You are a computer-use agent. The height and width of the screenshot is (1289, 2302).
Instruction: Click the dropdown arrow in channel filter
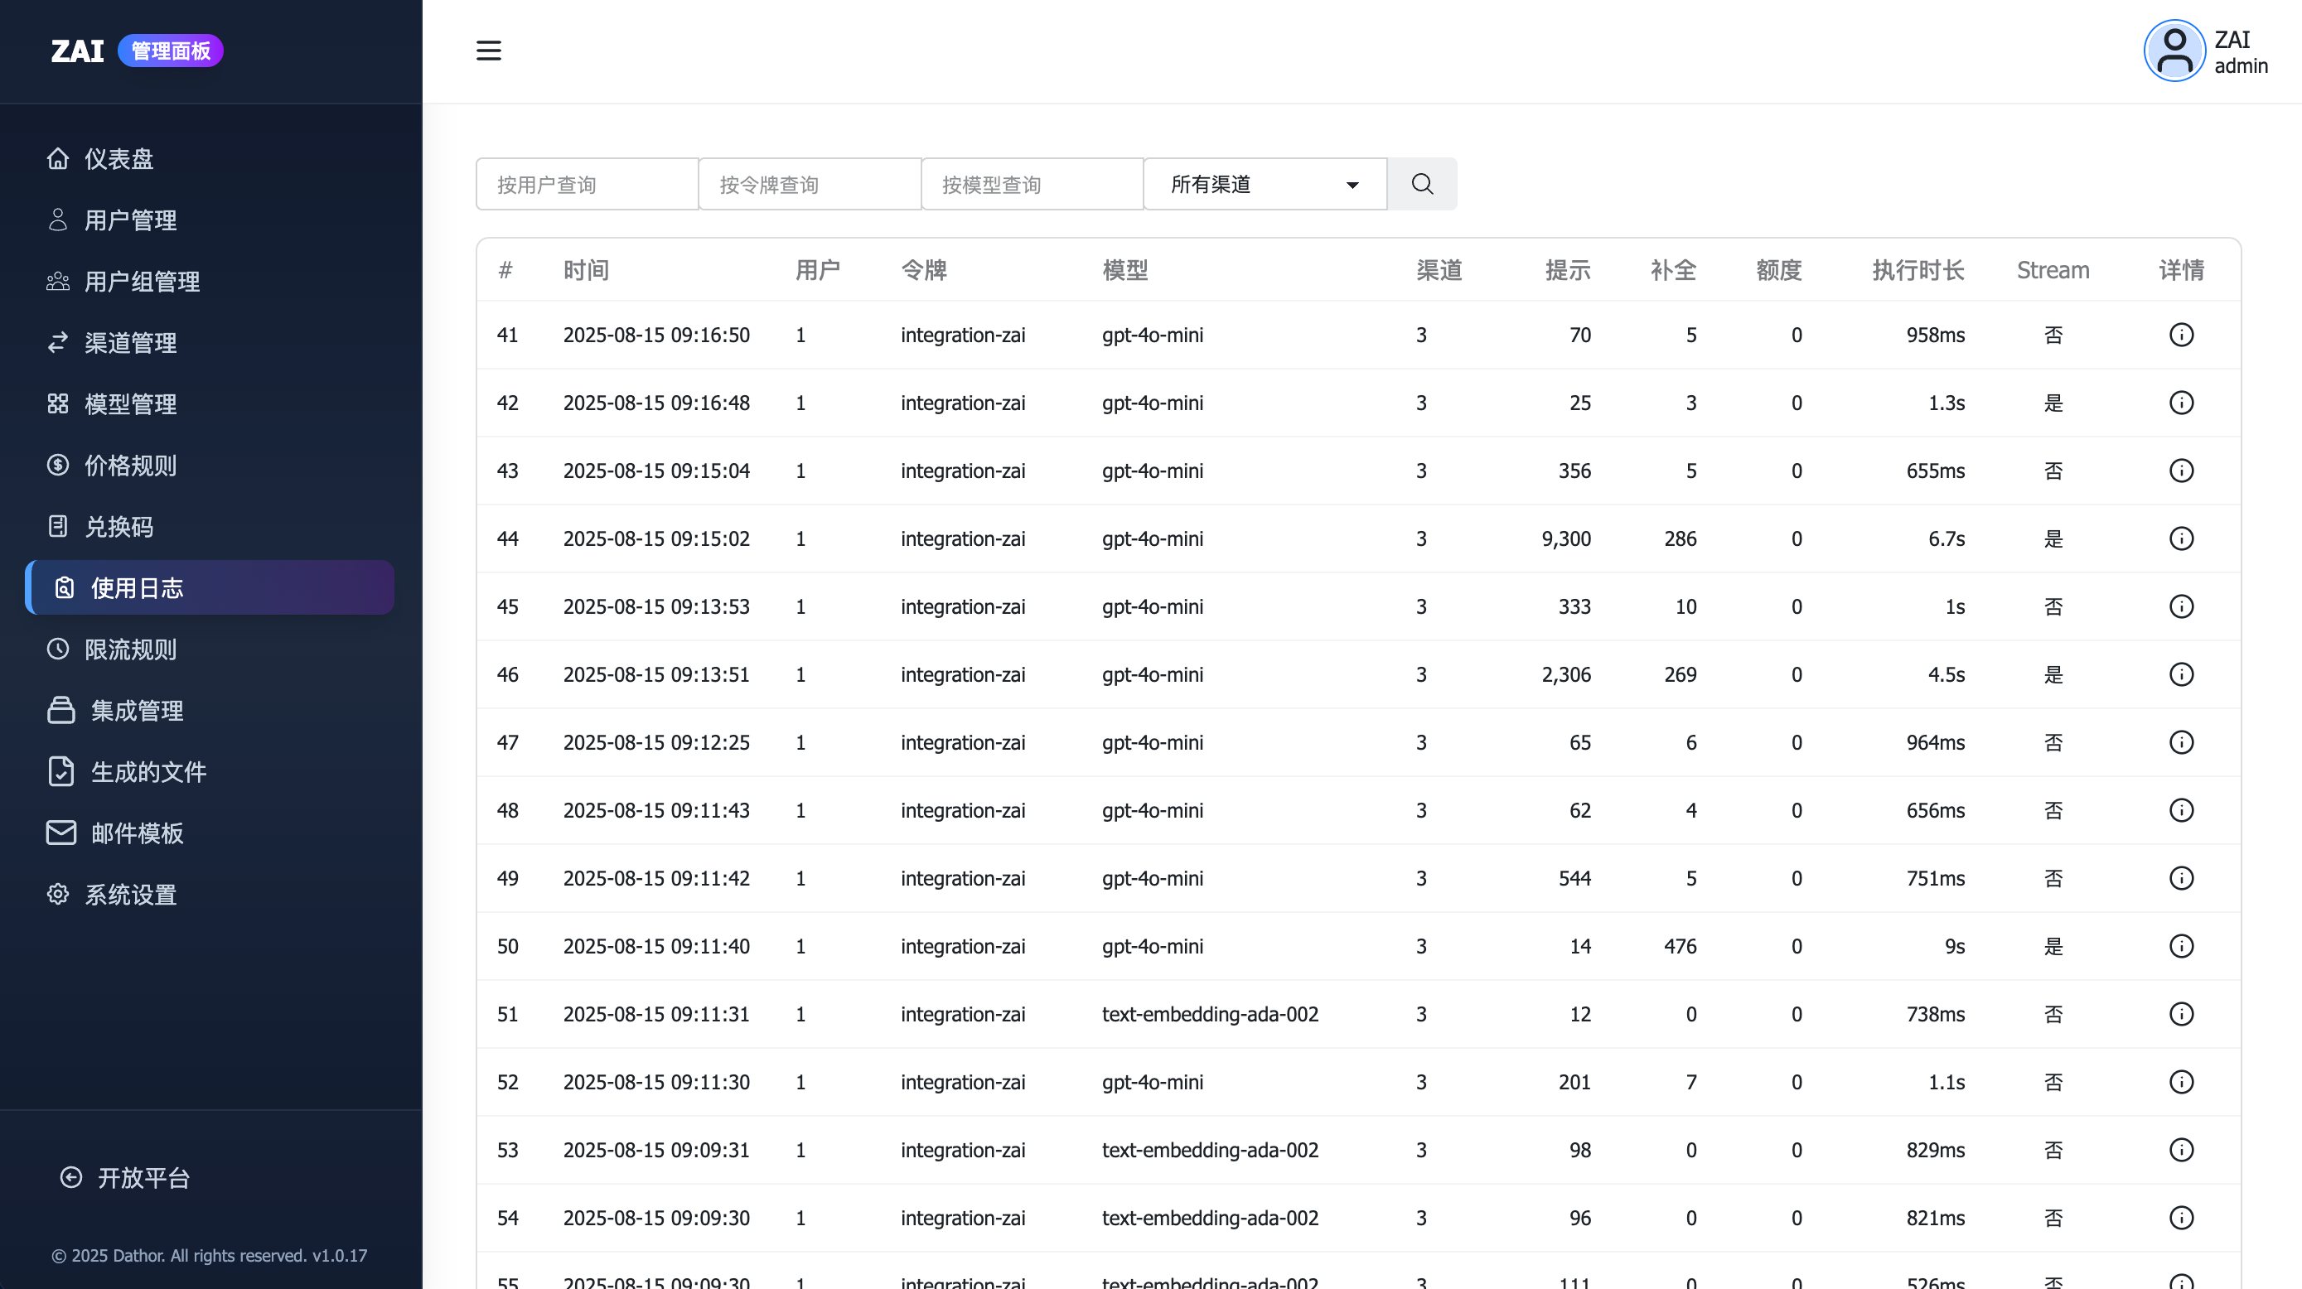(x=1352, y=185)
